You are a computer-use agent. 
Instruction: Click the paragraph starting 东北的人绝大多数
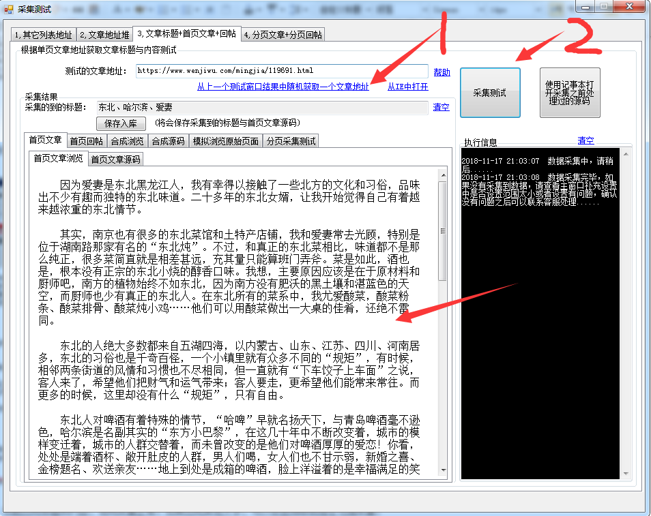coord(229,370)
